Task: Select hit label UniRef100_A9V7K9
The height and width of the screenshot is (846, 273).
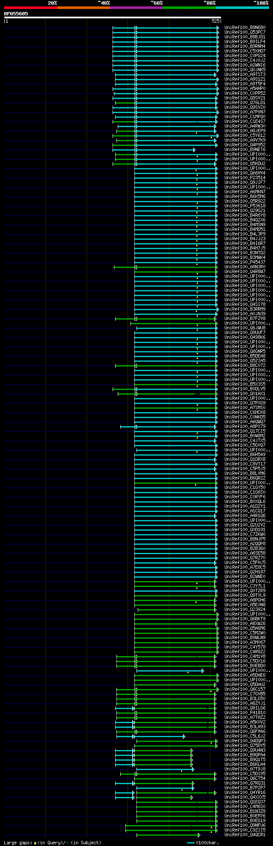Action: click(x=245, y=140)
